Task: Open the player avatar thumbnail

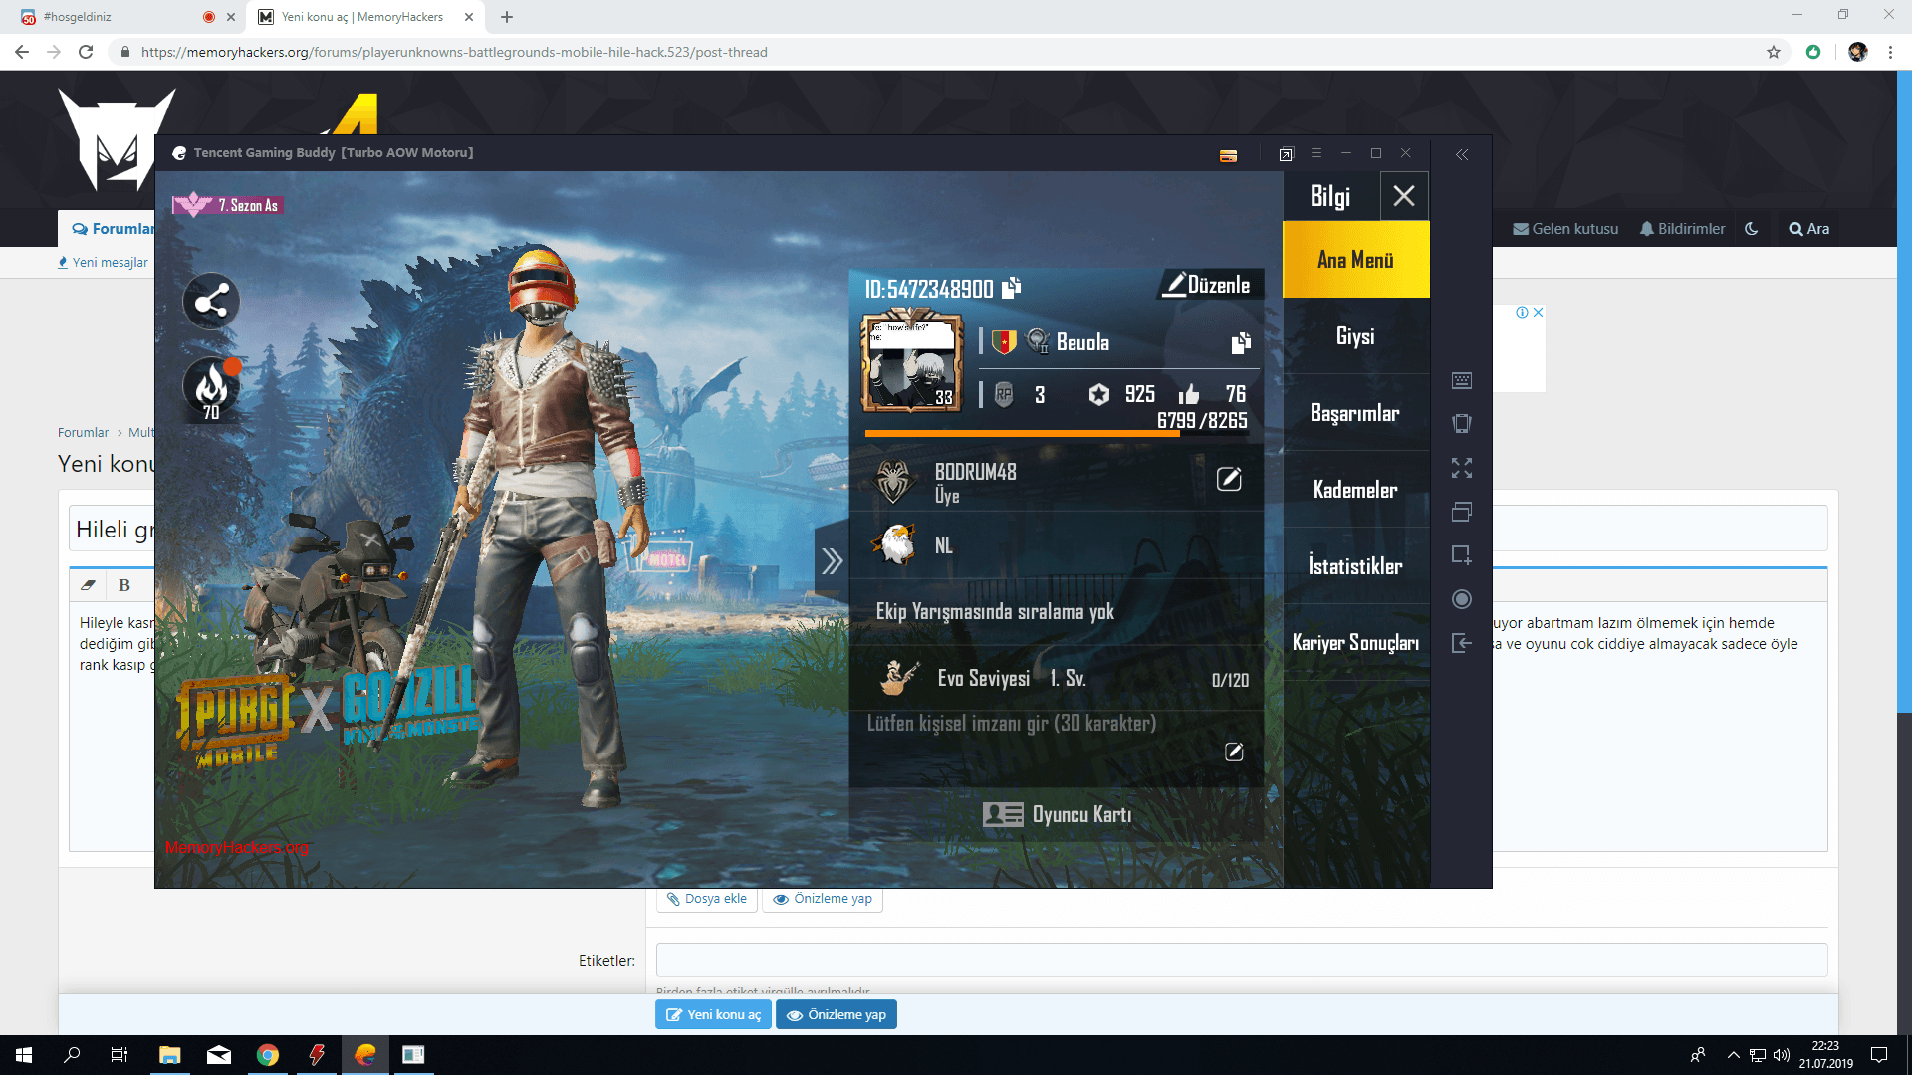Action: [911, 361]
